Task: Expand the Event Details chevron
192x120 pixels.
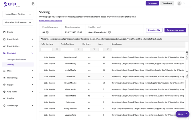Action: pos(32,39)
